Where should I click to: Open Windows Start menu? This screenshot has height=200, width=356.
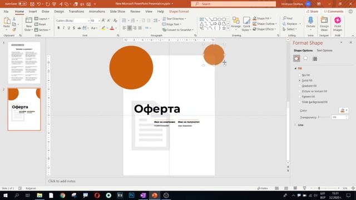point(5,195)
